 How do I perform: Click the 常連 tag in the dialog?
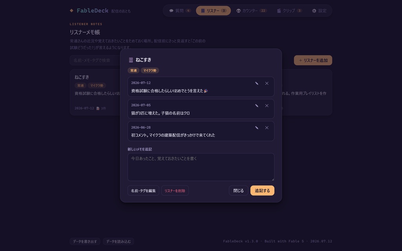(x=133, y=71)
